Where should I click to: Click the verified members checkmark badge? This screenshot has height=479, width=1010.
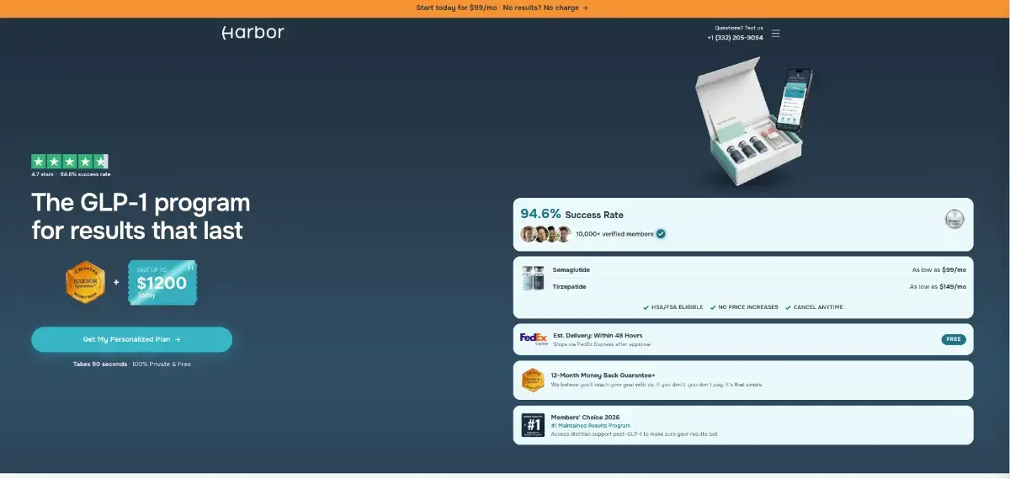pos(661,234)
